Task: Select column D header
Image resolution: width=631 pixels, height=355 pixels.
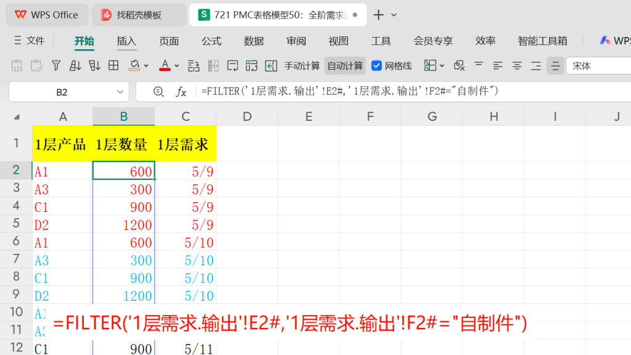Action: (246, 116)
